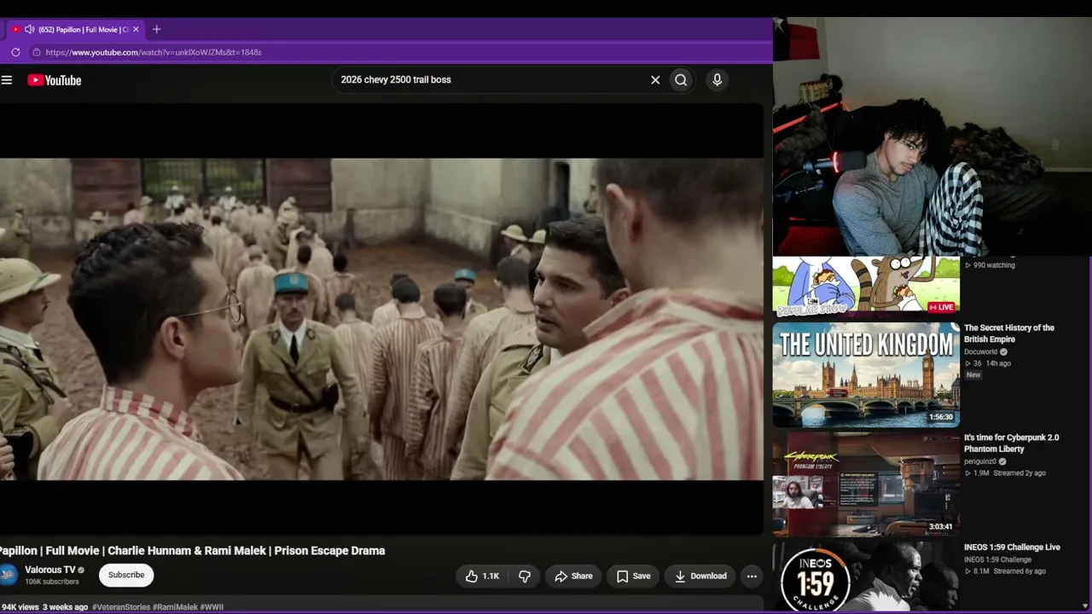Image resolution: width=1092 pixels, height=614 pixels.
Task: Like the video with 1.1K thumbs up
Action: pos(482,576)
